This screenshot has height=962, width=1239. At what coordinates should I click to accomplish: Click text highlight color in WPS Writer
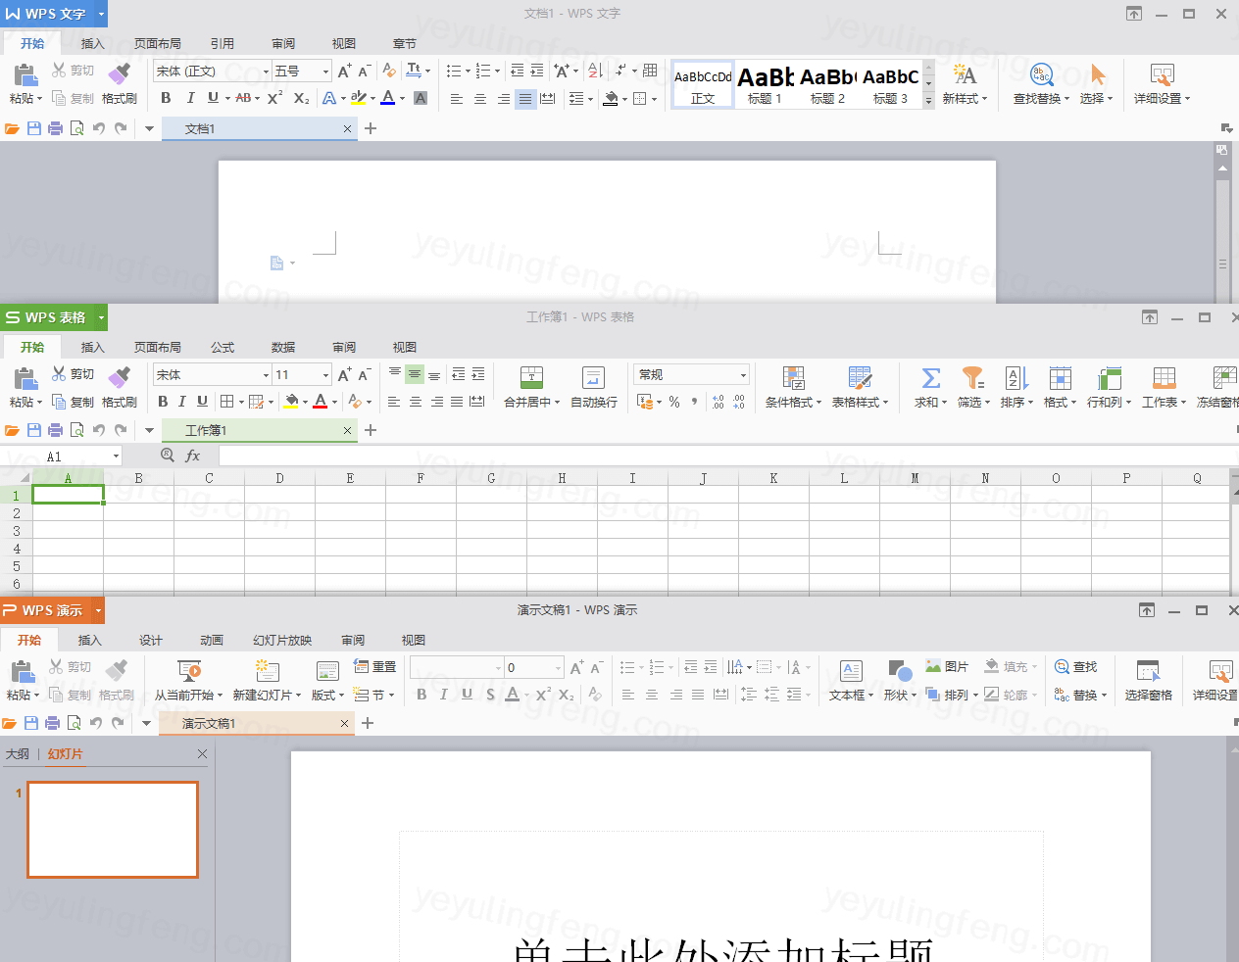tap(359, 98)
